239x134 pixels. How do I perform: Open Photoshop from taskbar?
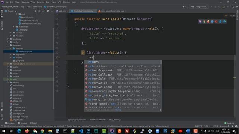tap(89, 131)
